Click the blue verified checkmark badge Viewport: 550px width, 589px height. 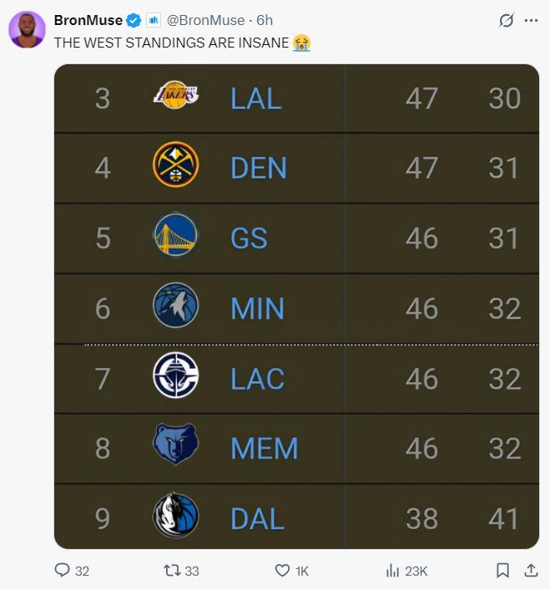(x=134, y=20)
